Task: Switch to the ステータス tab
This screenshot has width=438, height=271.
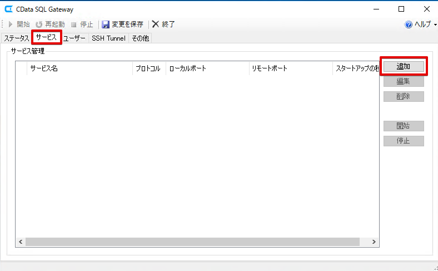Action: (x=16, y=38)
